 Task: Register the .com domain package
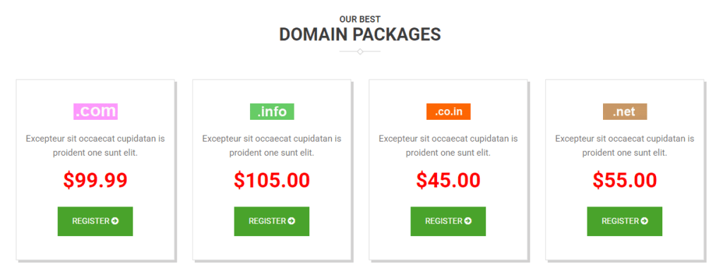[95, 221]
